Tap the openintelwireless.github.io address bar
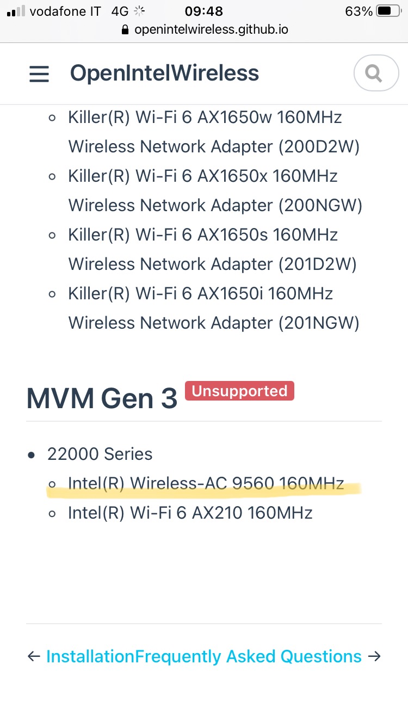The image size is (408, 726). [212, 30]
